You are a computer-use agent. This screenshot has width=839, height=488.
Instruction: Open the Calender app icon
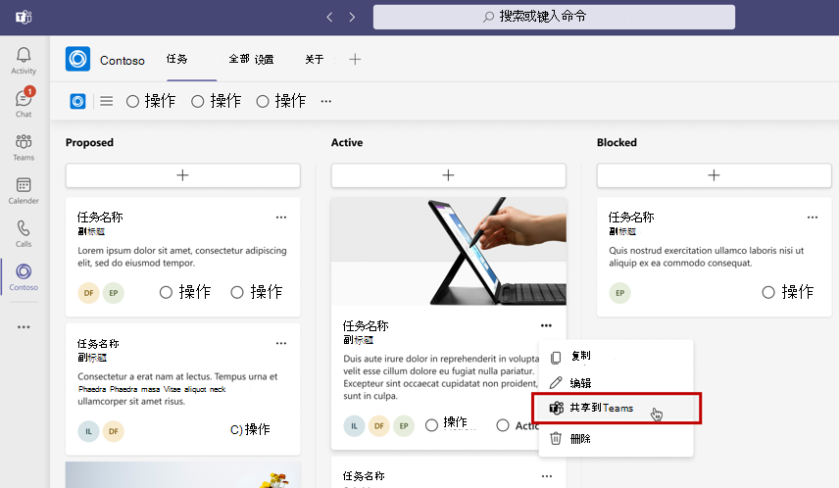coord(24,190)
